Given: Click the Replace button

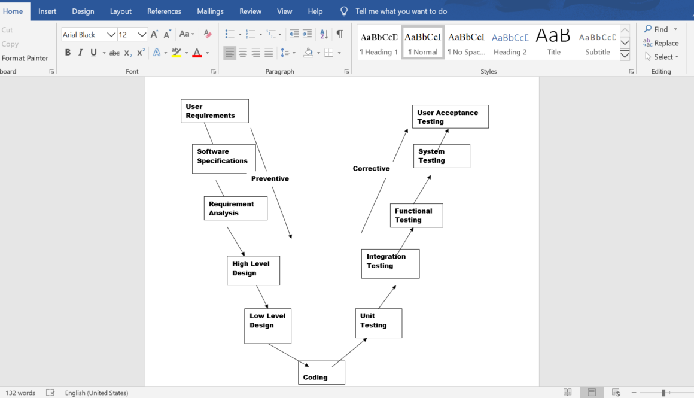Looking at the screenshot, I should (x=661, y=43).
